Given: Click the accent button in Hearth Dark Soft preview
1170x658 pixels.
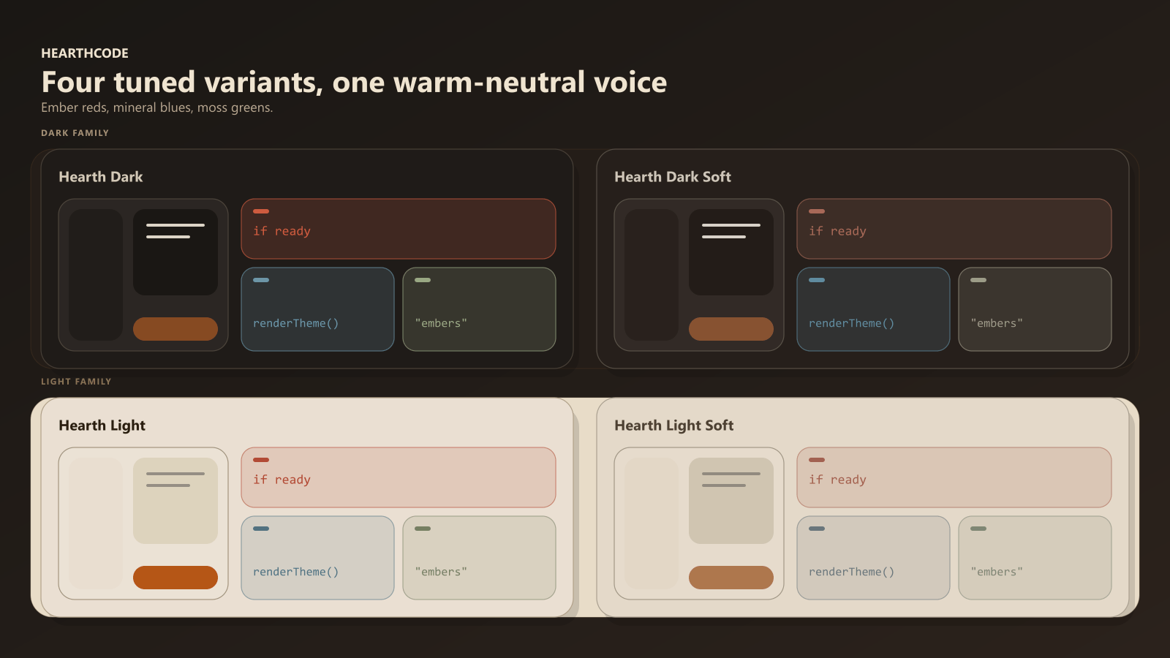Looking at the screenshot, I should (x=731, y=329).
